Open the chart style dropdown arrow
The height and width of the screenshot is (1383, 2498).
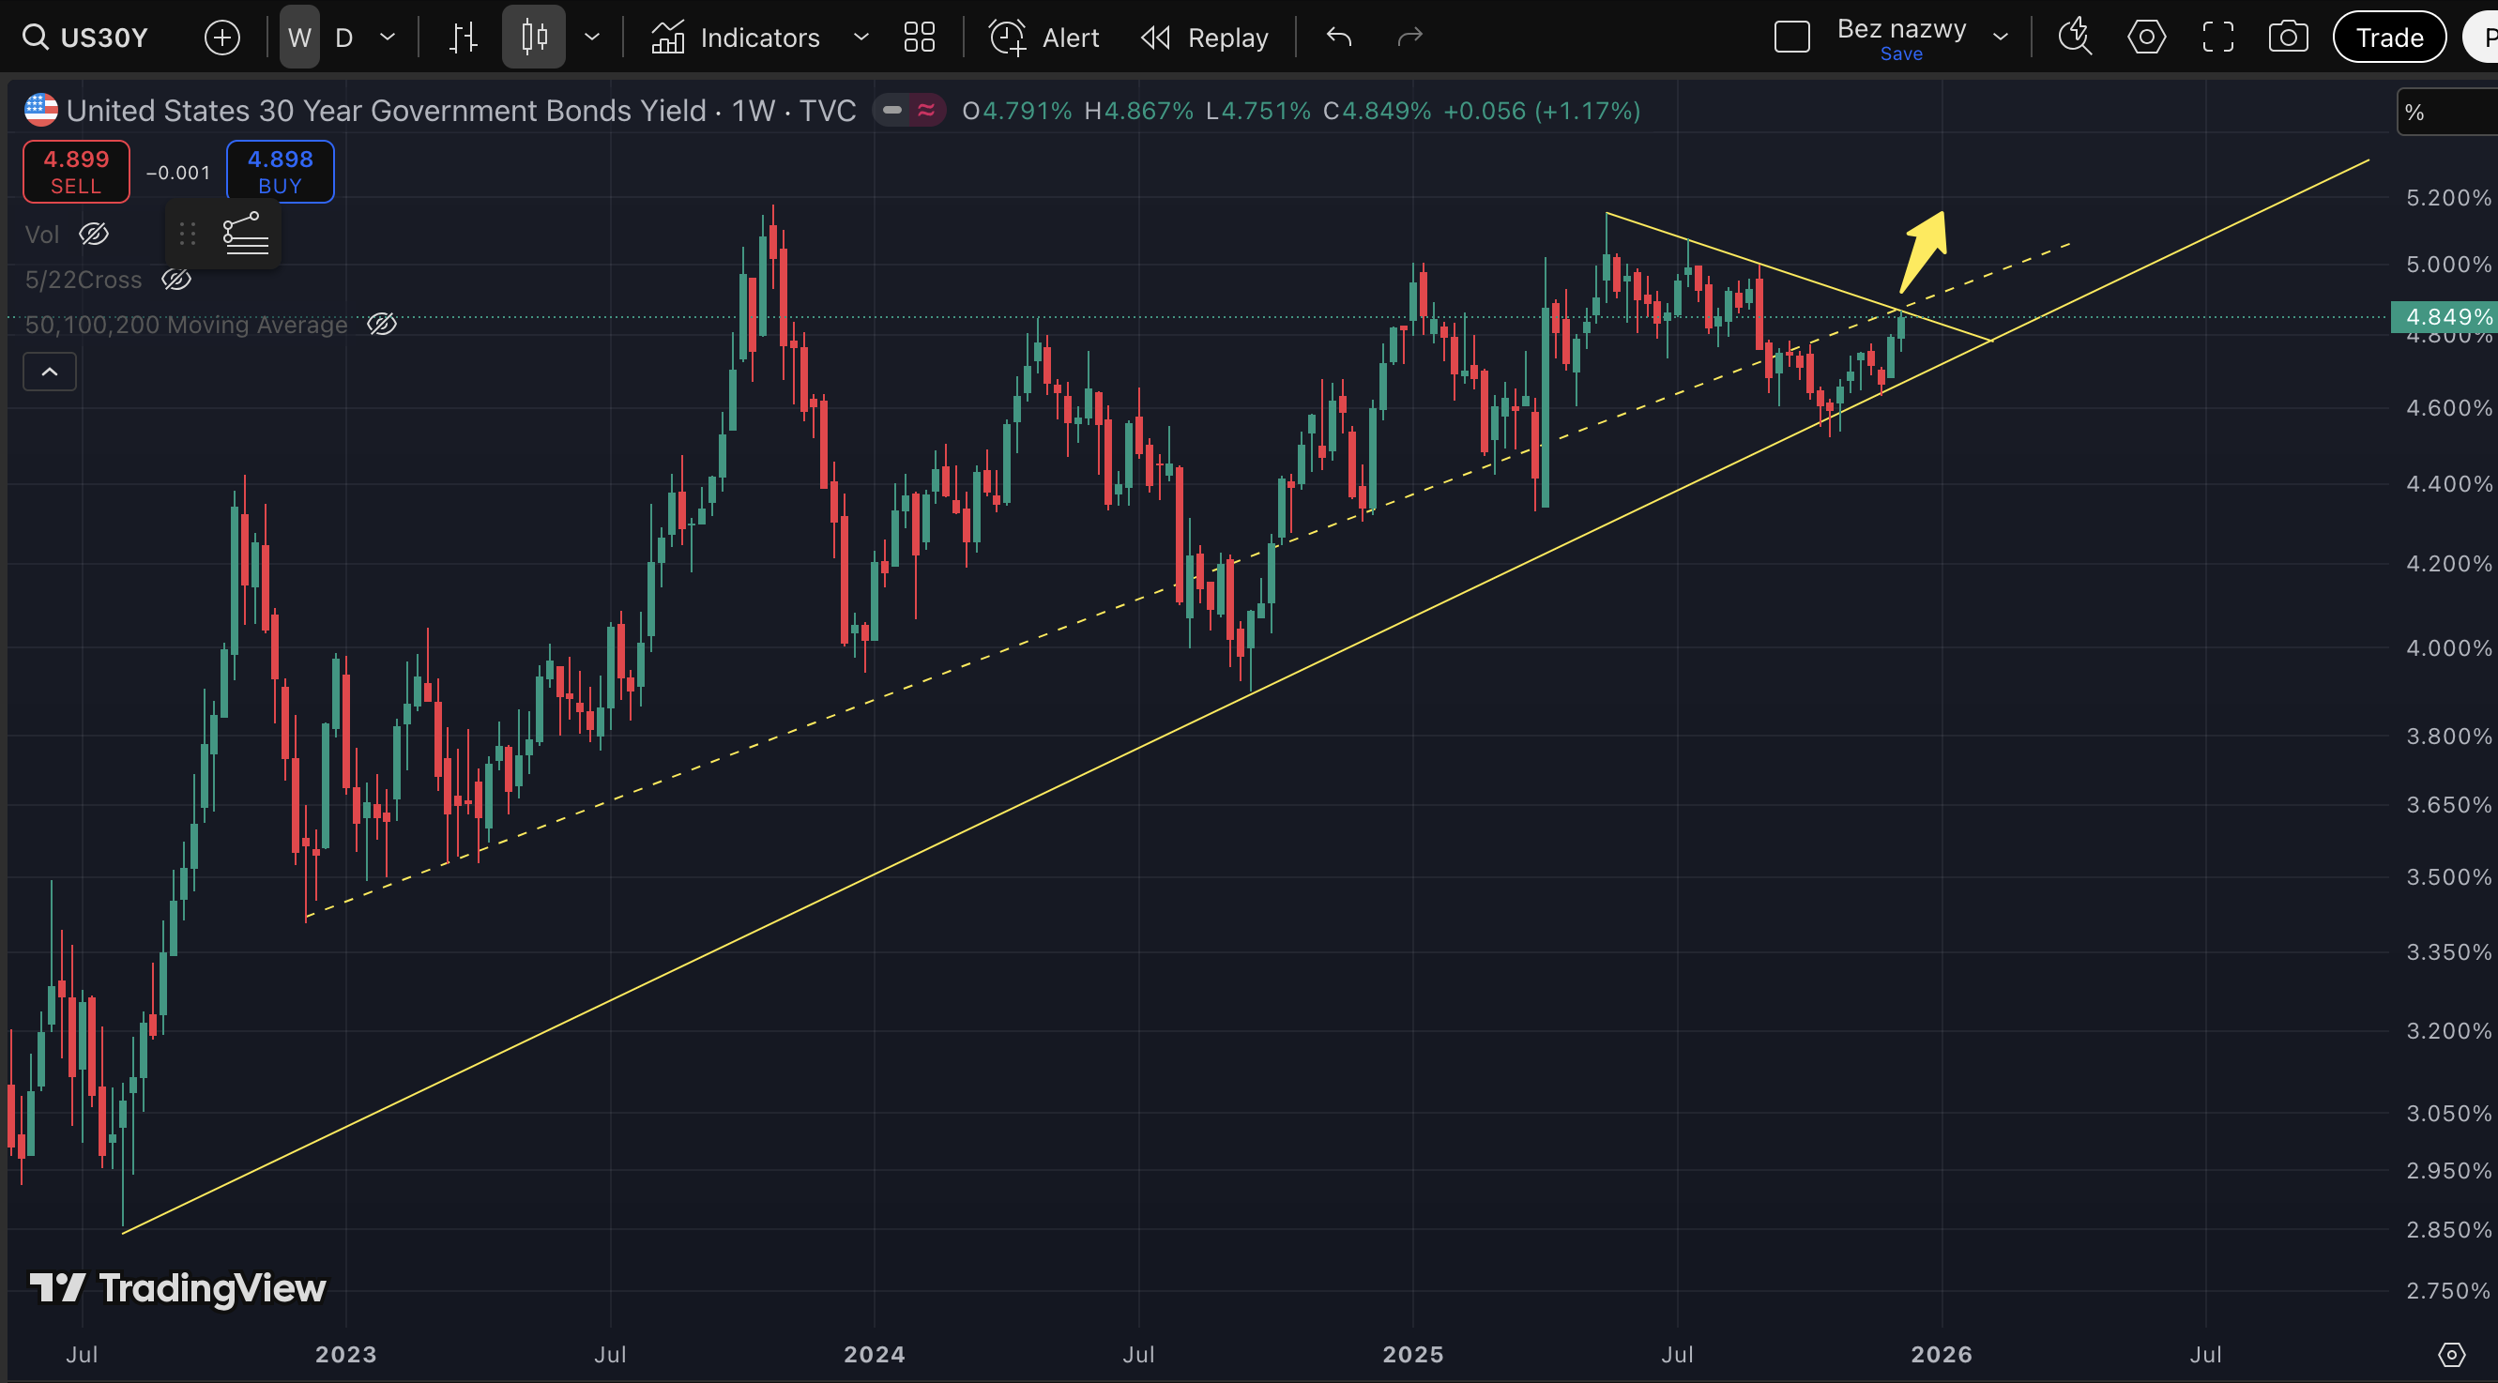click(591, 38)
